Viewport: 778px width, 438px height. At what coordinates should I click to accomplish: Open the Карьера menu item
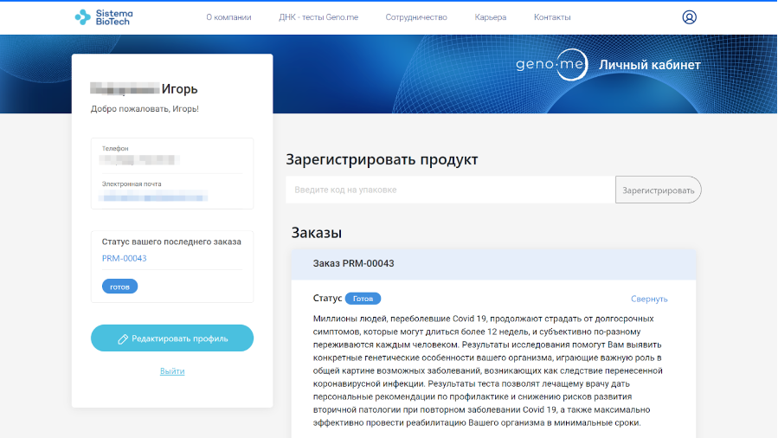490,17
